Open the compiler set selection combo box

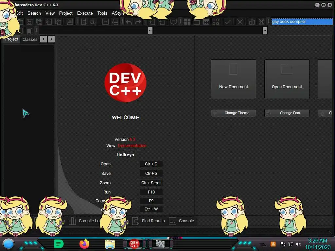(302, 22)
